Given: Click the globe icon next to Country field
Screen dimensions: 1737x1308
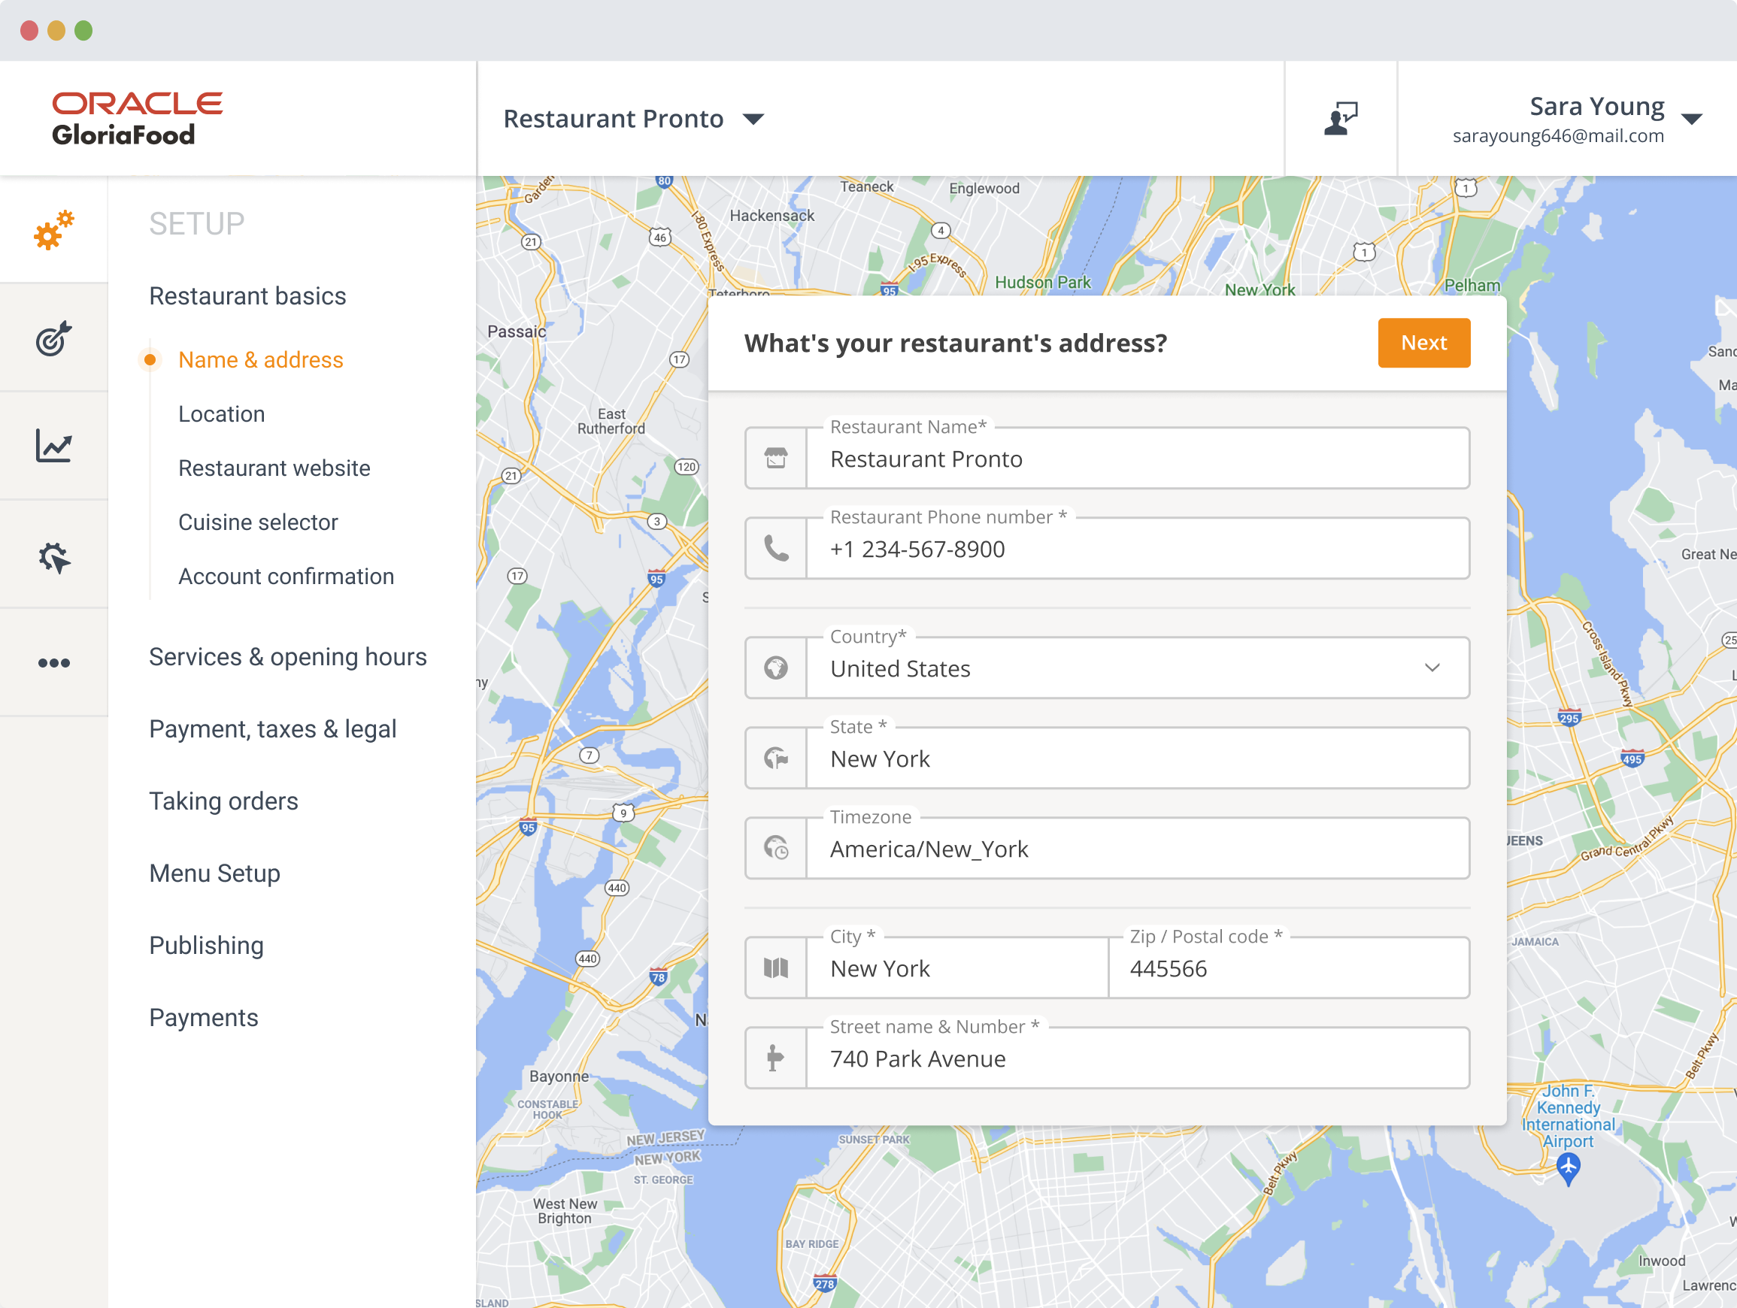Looking at the screenshot, I should pyautogui.click(x=776, y=668).
